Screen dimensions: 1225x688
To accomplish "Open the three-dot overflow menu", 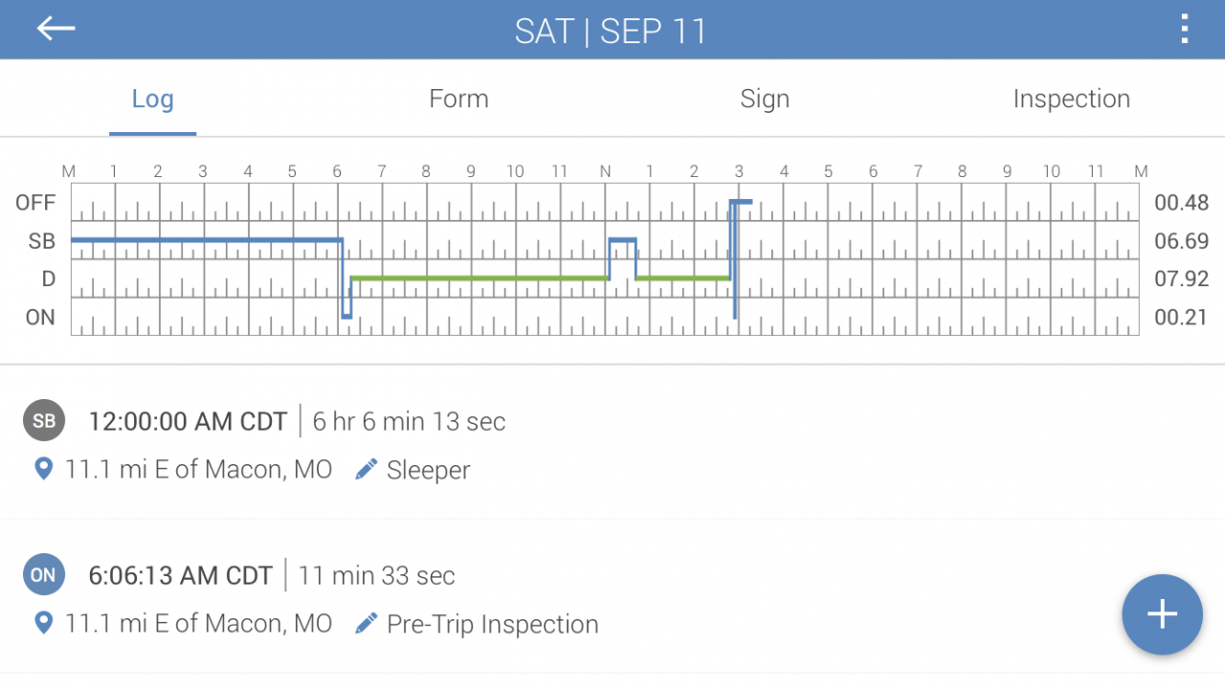I will (1185, 29).
